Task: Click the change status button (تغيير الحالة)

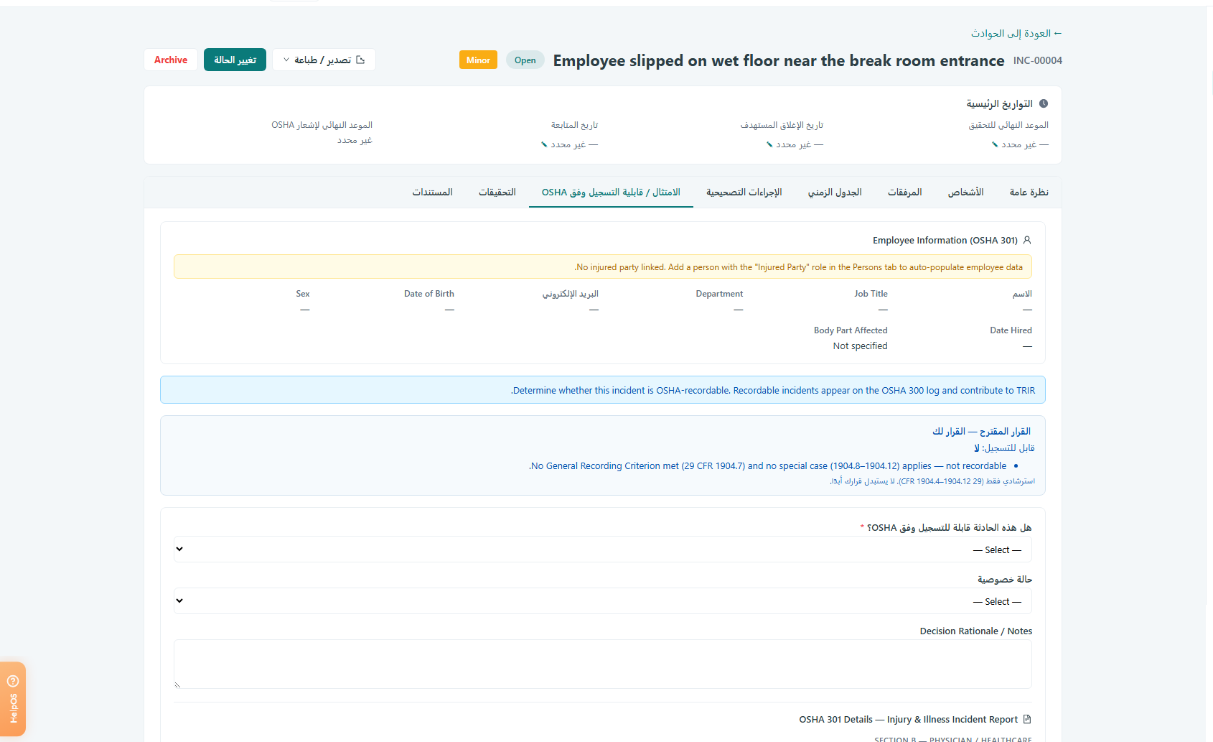Action: pyautogui.click(x=235, y=60)
